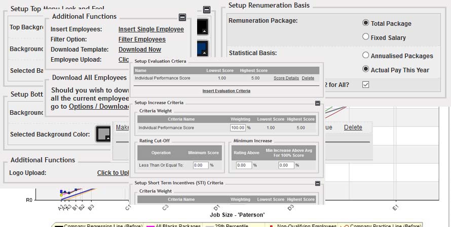The width and height of the screenshot is (451, 227).
Task: Delete the Individual Performance Score evaluation criterion
Action: [x=308, y=78]
